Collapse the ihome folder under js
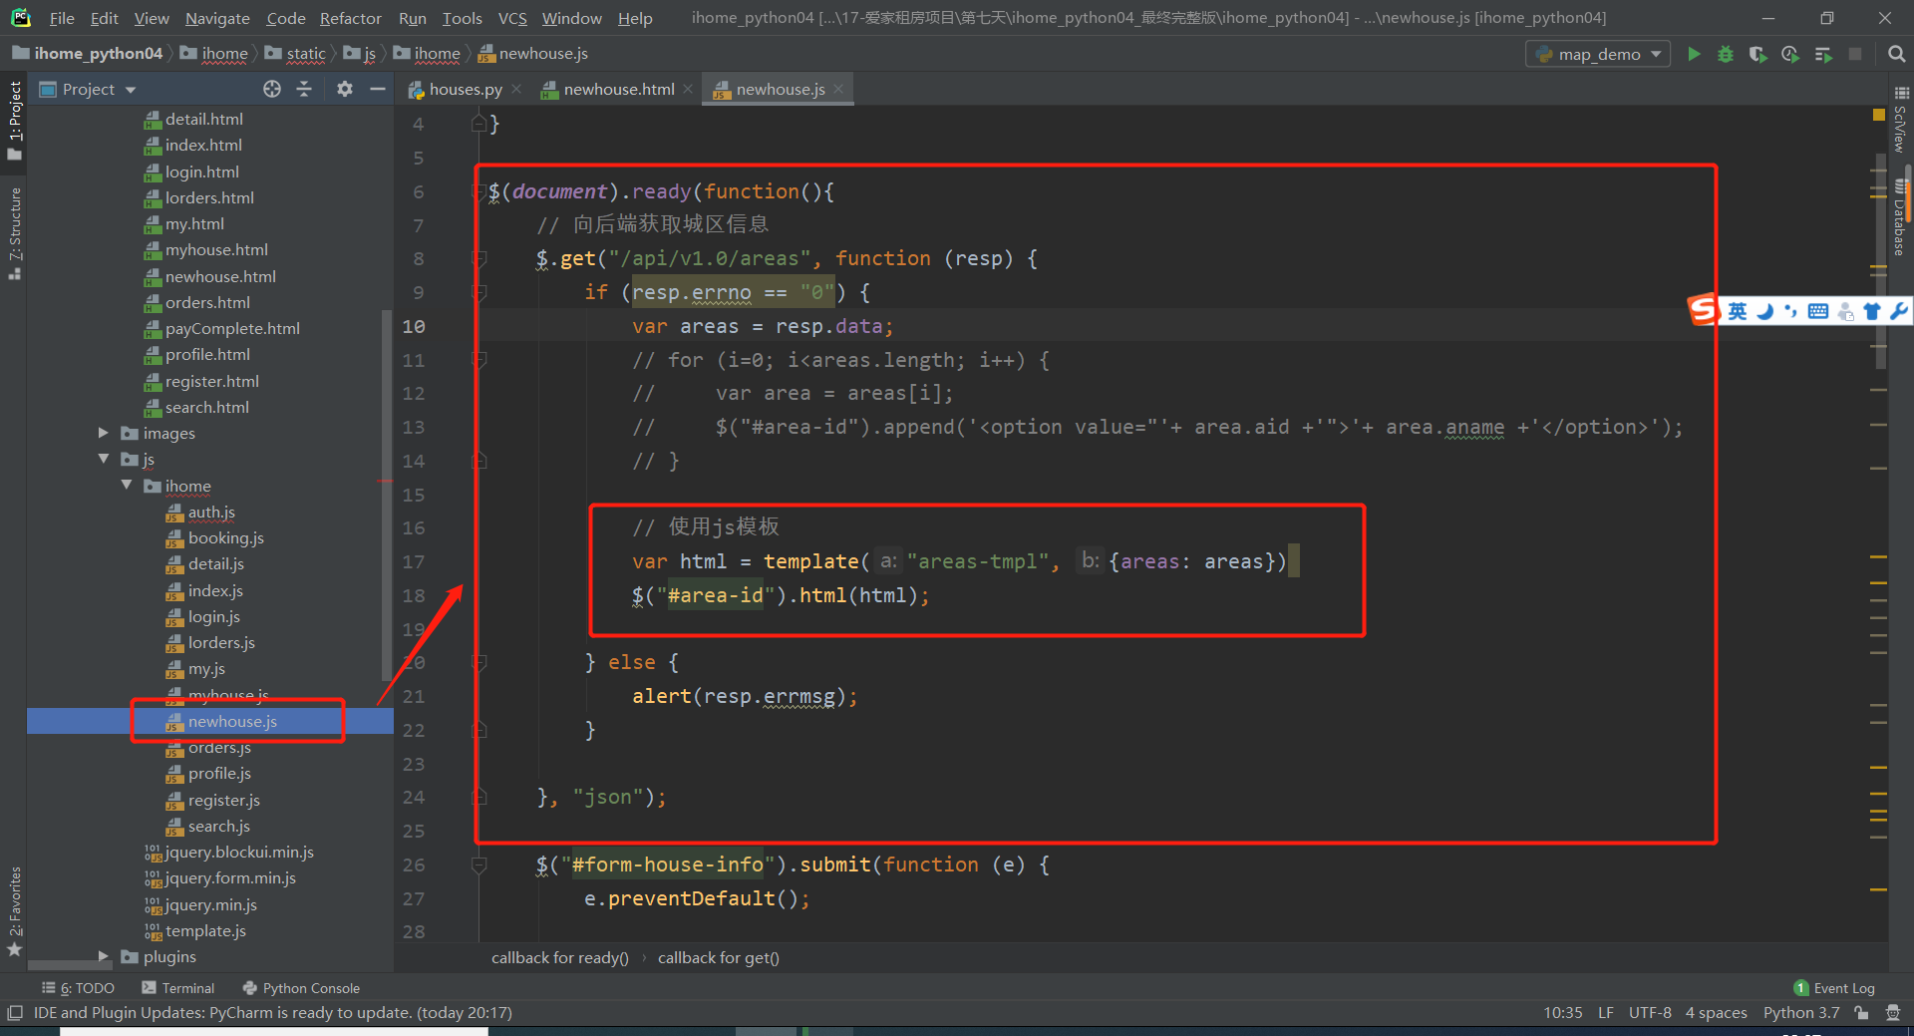This screenshot has height=1036, width=1914. point(126,486)
